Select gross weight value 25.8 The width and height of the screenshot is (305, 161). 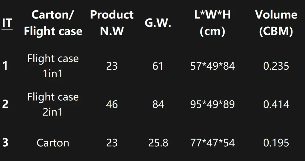[158, 143]
